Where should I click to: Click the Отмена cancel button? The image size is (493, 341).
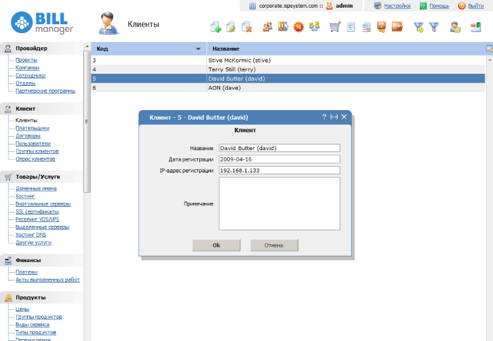[x=274, y=245]
